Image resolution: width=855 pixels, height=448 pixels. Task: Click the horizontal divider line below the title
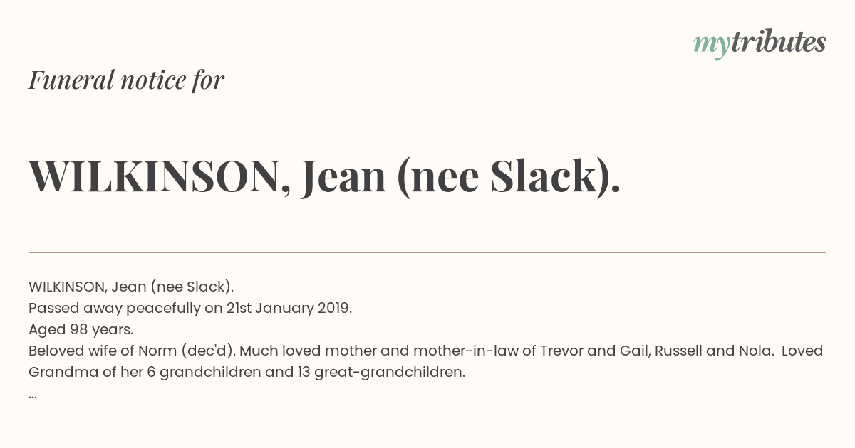point(427,252)
